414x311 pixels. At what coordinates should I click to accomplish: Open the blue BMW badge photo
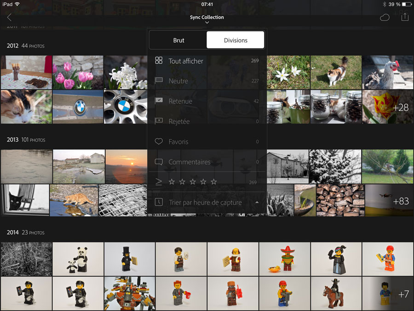[x=78, y=107]
